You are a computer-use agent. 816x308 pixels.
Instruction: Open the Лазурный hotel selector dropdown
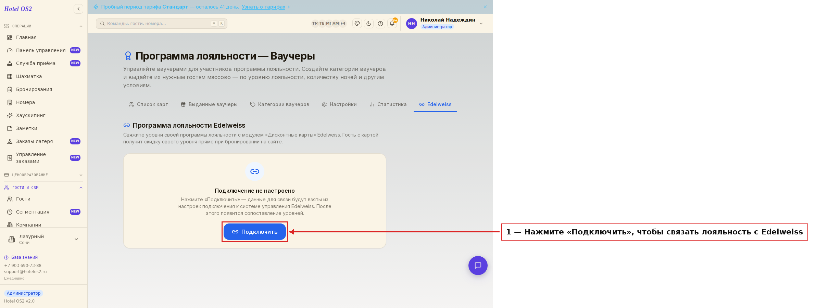coord(43,239)
